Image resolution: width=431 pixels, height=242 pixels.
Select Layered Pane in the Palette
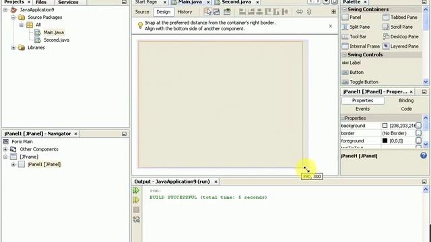click(401, 46)
